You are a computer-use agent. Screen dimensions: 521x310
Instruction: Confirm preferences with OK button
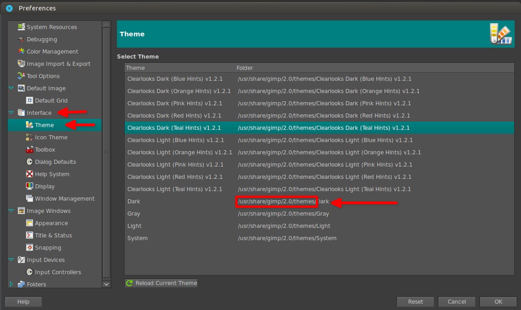coord(498,302)
